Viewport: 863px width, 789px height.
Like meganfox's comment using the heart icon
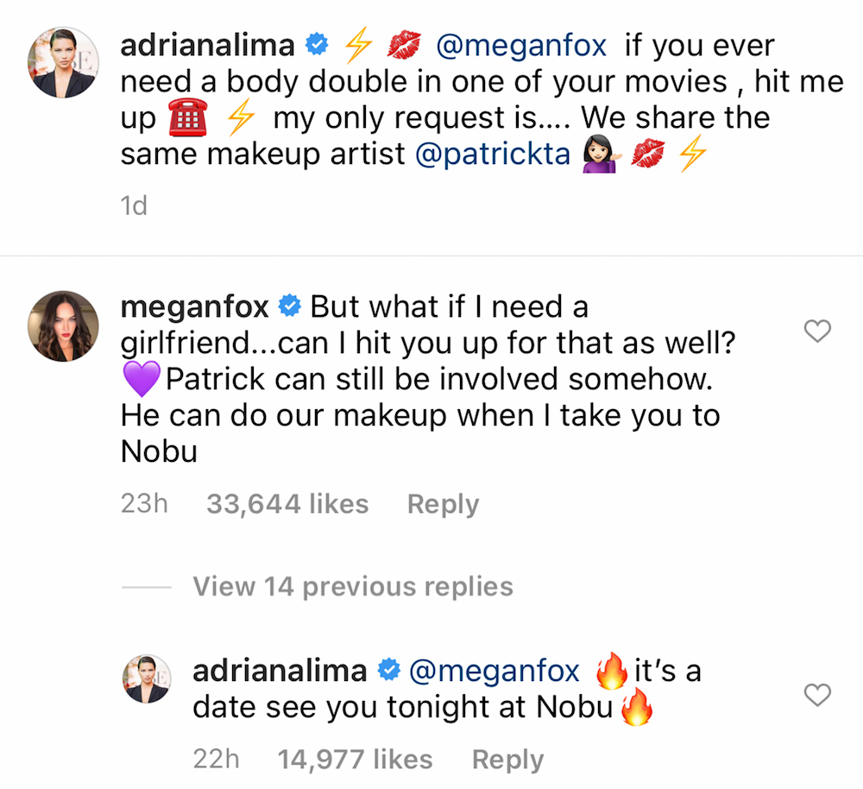pyautogui.click(x=817, y=331)
